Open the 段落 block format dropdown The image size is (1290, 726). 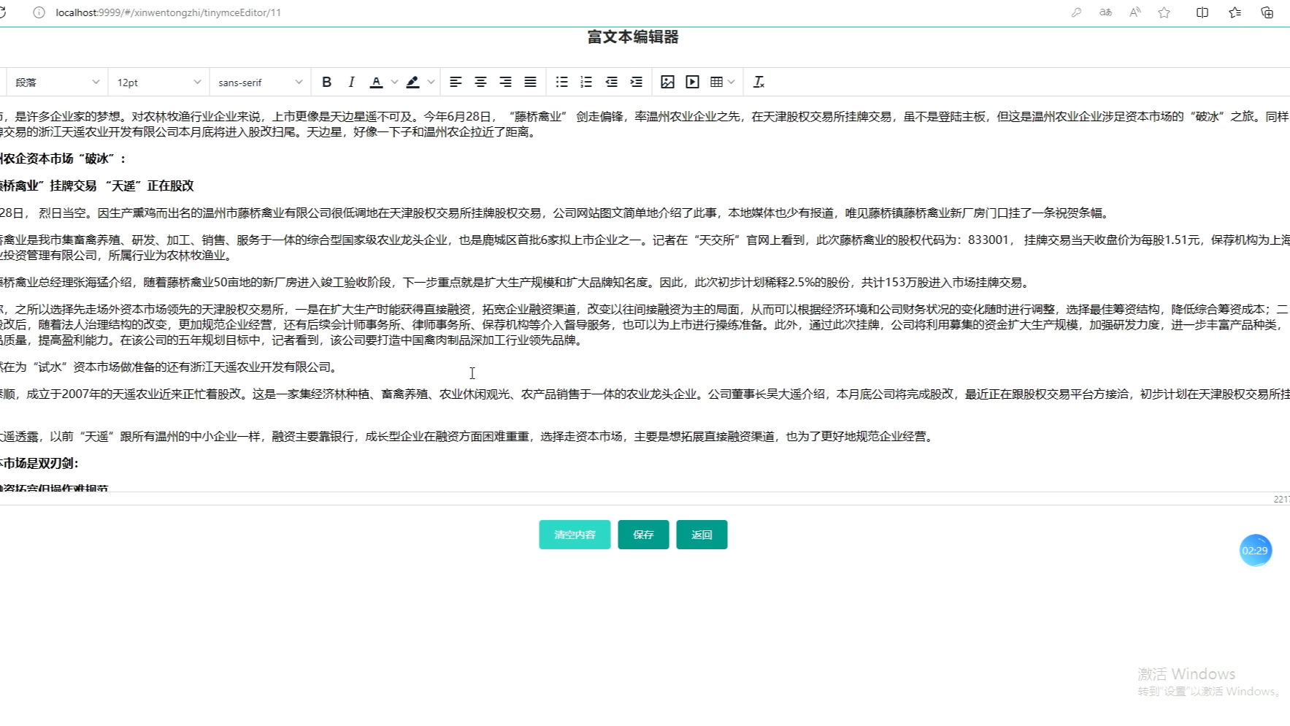57,83
